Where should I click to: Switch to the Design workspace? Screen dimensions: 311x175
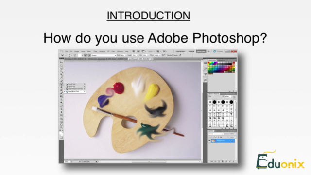pyautogui.click(x=191, y=51)
